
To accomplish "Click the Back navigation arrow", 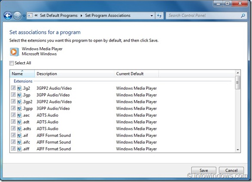I will 8,16.
